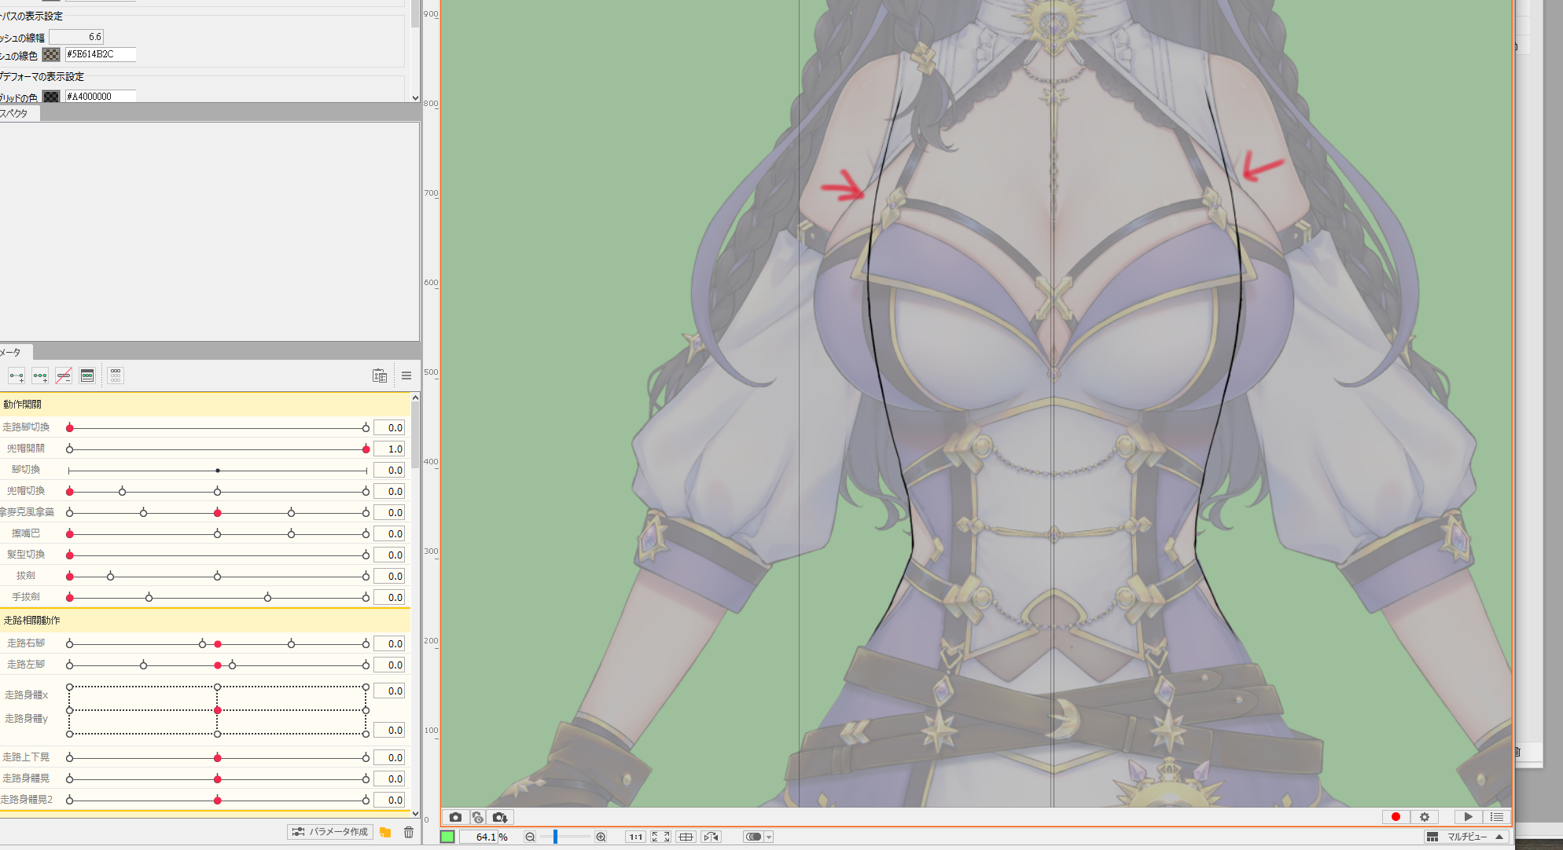Click the 髮型切換 parameter label

click(26, 555)
